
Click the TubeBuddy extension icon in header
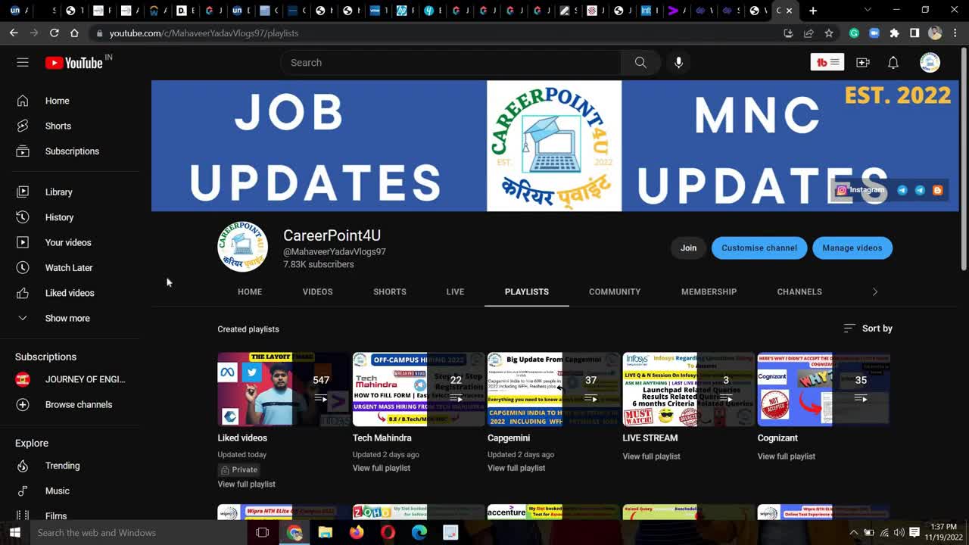coord(827,63)
